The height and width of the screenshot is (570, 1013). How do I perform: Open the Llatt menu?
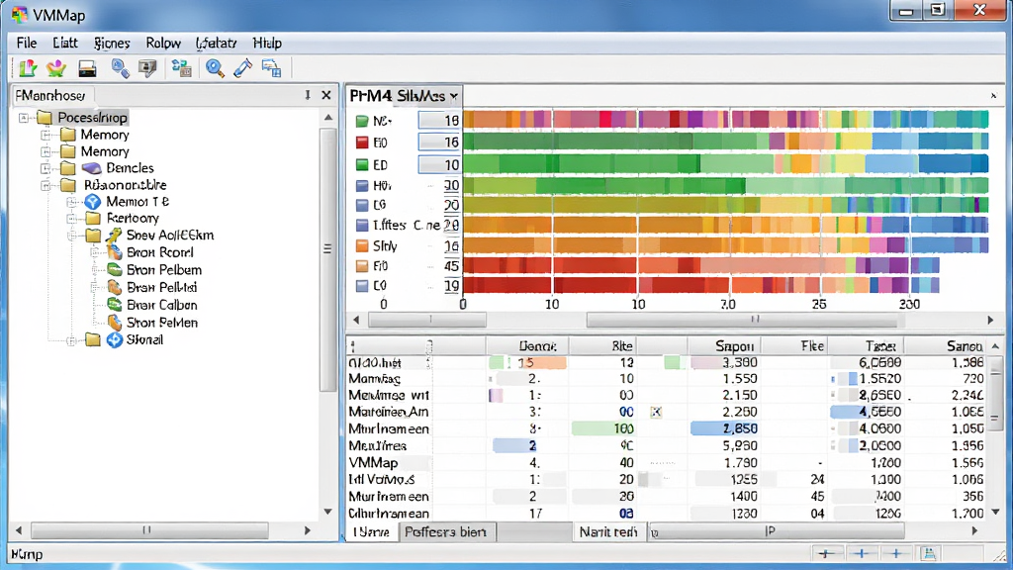click(x=65, y=44)
